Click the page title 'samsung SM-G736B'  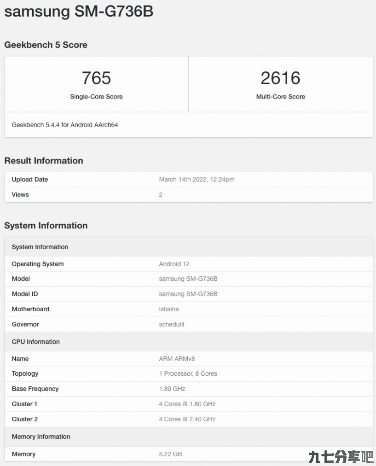79,12
